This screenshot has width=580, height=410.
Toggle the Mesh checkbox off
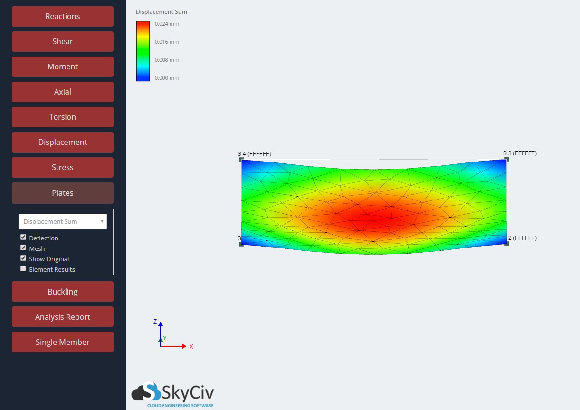tap(23, 248)
